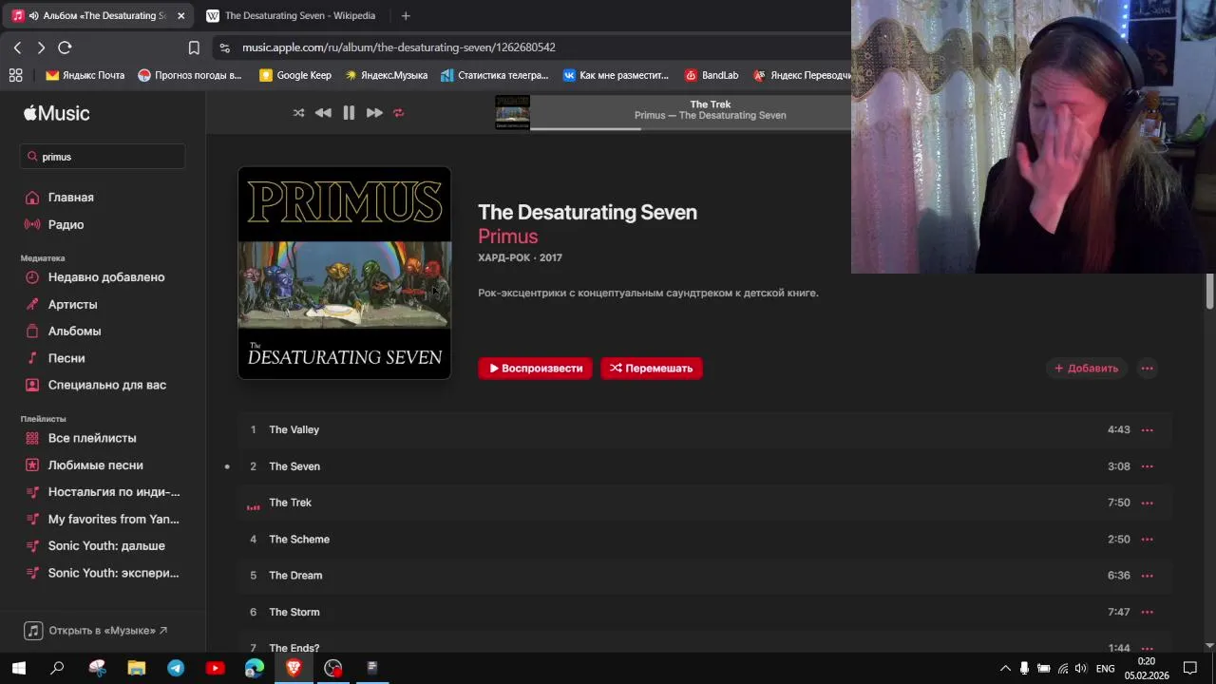Viewport: 1216px width, 684px height.
Task: Open a new browser tab
Action: 406,15
